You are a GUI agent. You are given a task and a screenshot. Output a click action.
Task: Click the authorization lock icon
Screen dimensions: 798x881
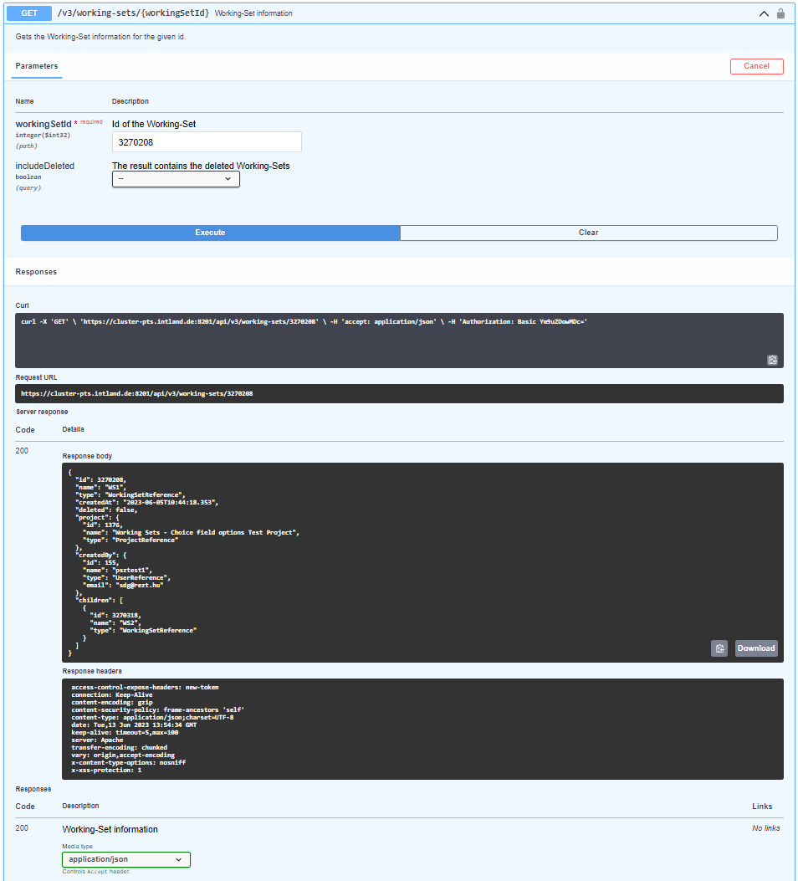(780, 13)
